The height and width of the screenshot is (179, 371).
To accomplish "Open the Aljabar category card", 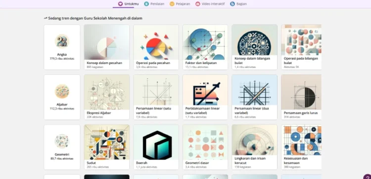I will coord(62,97).
